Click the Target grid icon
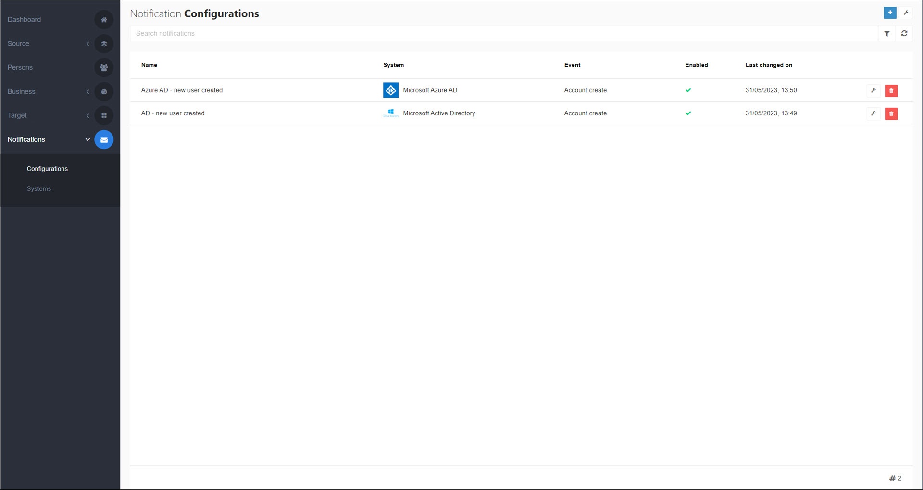This screenshot has width=923, height=490. click(104, 115)
